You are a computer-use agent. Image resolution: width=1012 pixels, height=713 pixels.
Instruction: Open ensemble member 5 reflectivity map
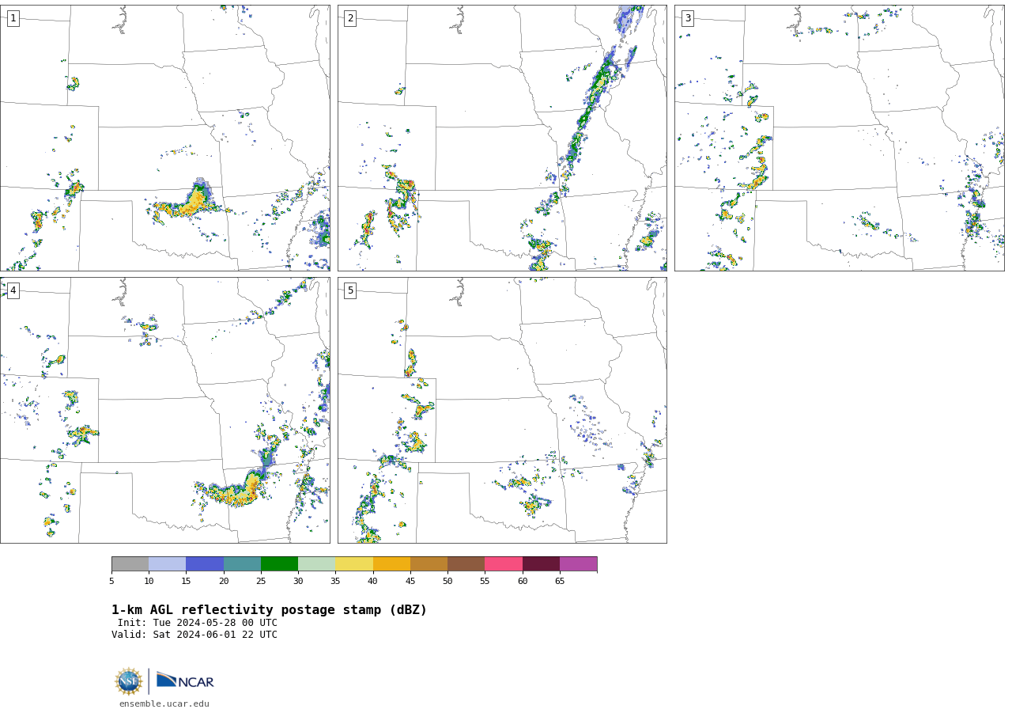coord(502,410)
